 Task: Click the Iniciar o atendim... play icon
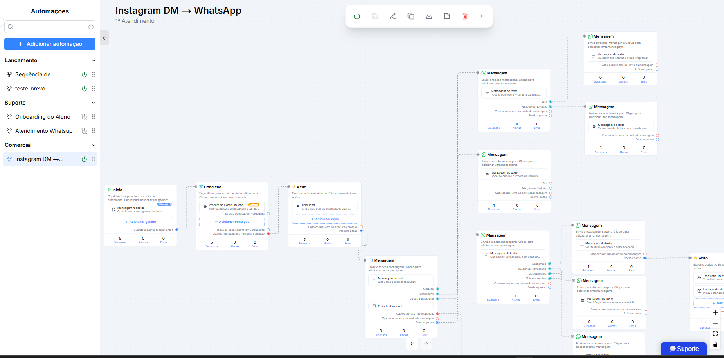[x=699, y=291]
